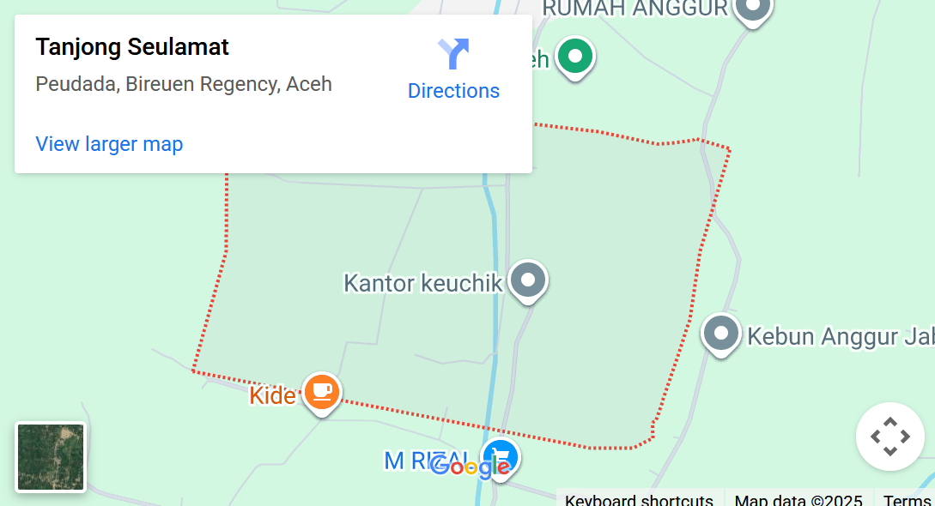Open the map camera controls button
The width and height of the screenshot is (935, 506).
coord(890,437)
